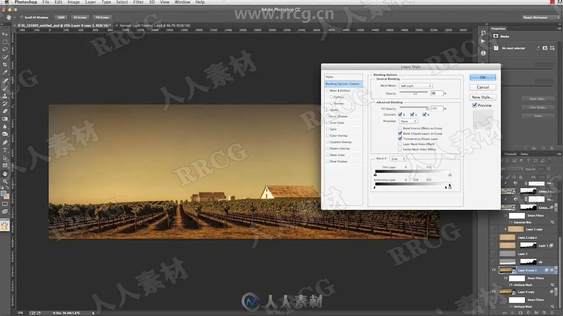
Task: Select the Eraser tool
Action: (x=5, y=111)
